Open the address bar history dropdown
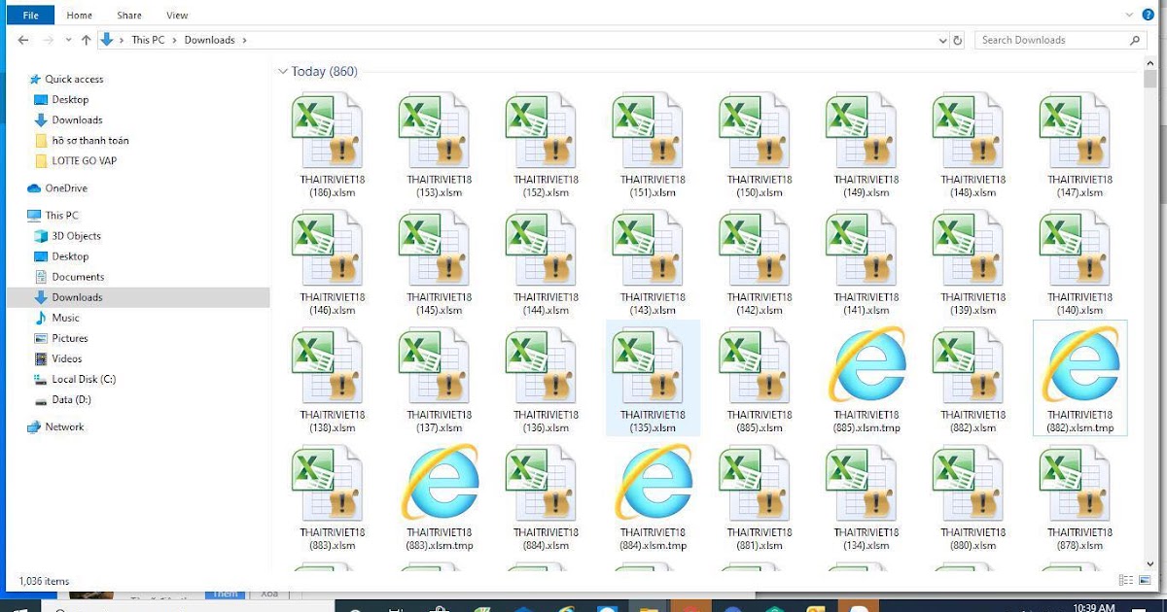This screenshot has height=612, width=1167. [942, 40]
